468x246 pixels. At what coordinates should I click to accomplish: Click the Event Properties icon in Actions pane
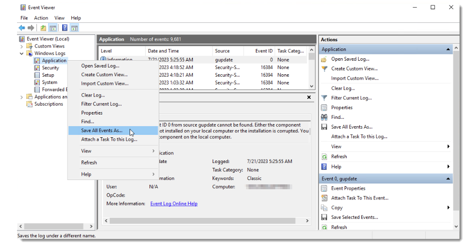pyautogui.click(x=324, y=188)
